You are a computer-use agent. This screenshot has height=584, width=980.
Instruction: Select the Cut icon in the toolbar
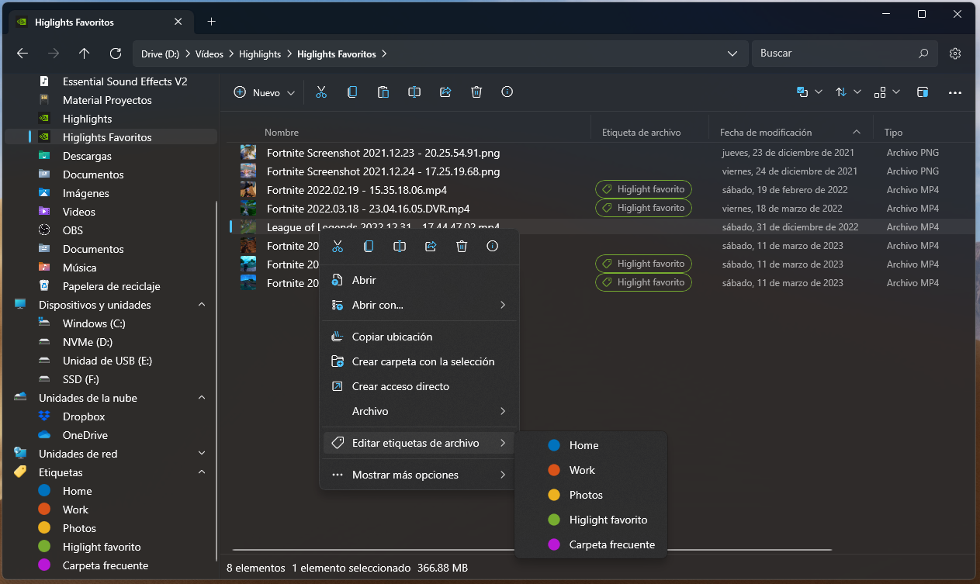[321, 92]
